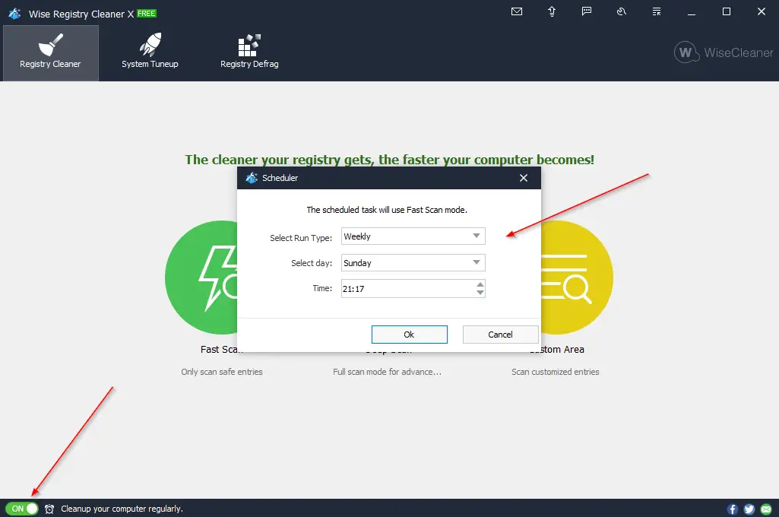Increase time with the up spinner arrow
Viewport: 779px width, 517px height.
pyautogui.click(x=480, y=285)
